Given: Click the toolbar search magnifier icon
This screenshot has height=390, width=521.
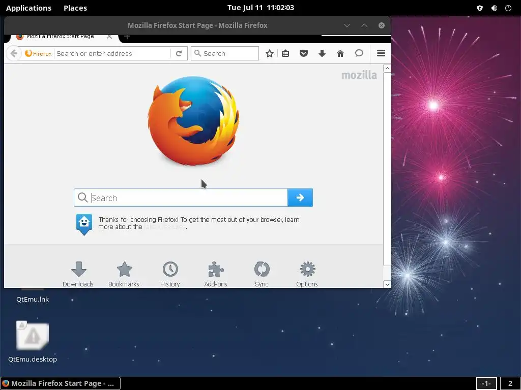Looking at the screenshot, I should tap(197, 53).
